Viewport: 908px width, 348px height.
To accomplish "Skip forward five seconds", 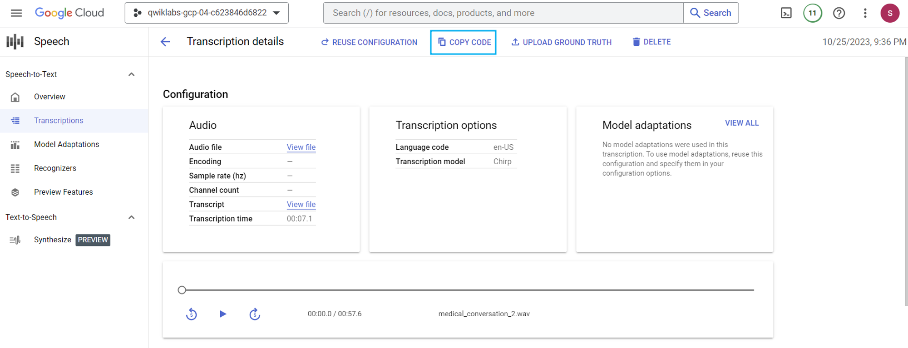I will pos(255,314).
